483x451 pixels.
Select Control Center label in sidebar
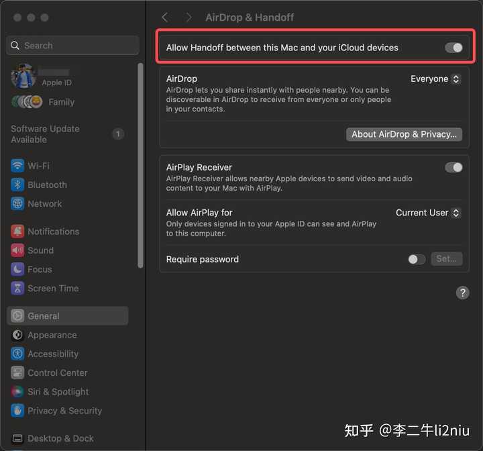(58, 372)
